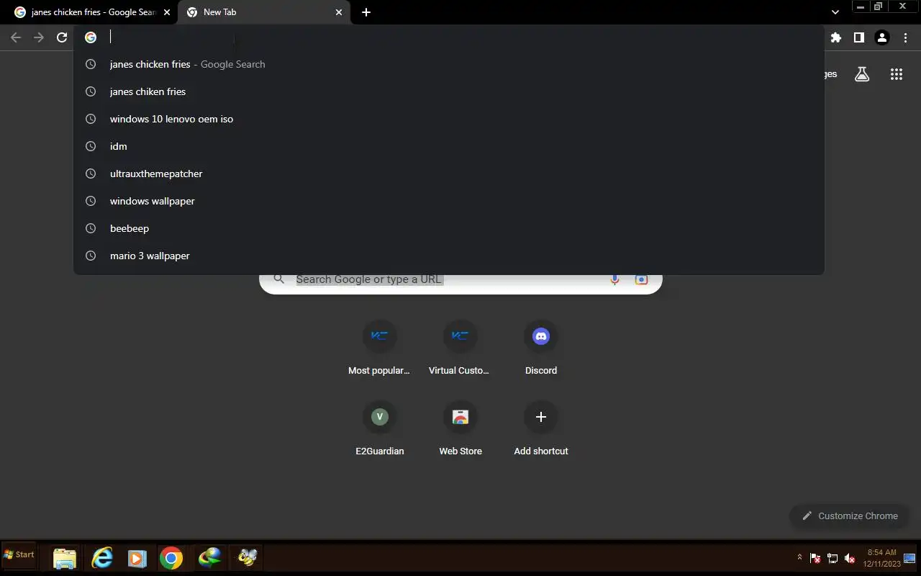The image size is (921, 576).
Task: Search by image with Google Lens icon
Action: pyautogui.click(x=641, y=279)
